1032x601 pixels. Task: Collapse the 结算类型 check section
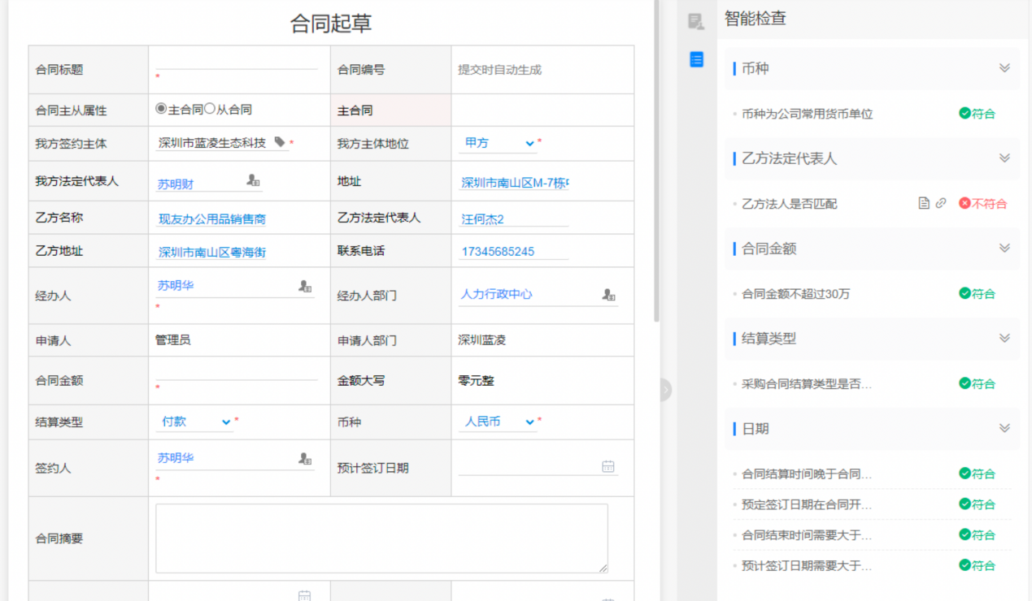point(1004,339)
